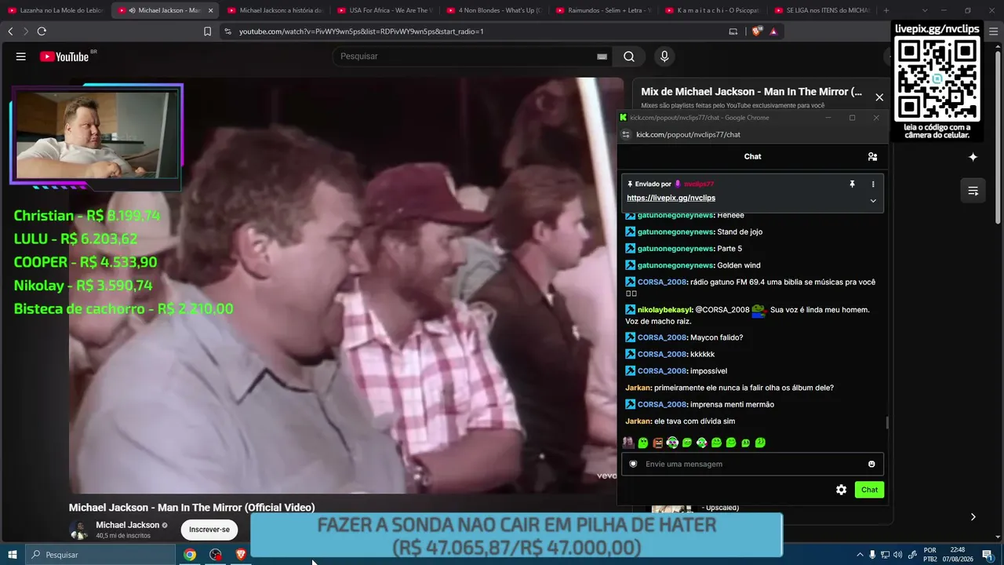Open the Michael Jackson channel name
The image size is (1004, 565).
click(x=127, y=525)
